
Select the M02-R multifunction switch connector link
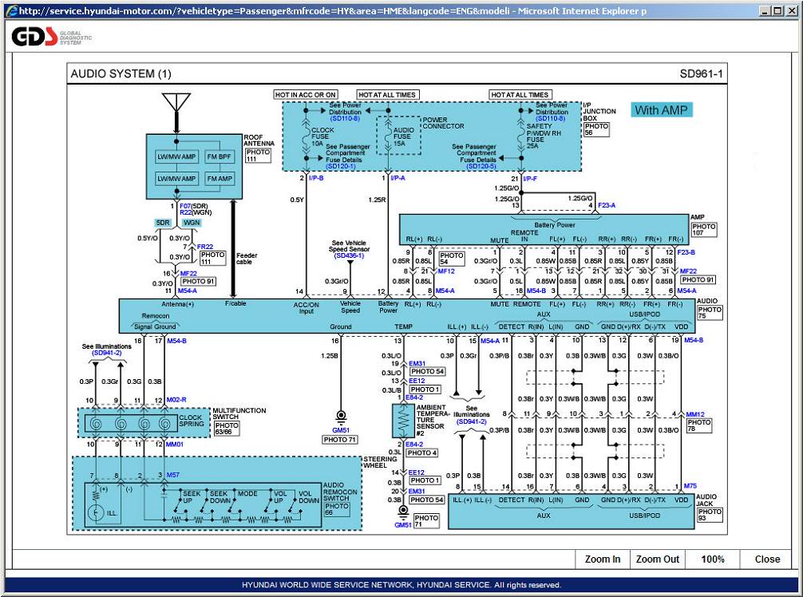pyautogui.click(x=176, y=400)
